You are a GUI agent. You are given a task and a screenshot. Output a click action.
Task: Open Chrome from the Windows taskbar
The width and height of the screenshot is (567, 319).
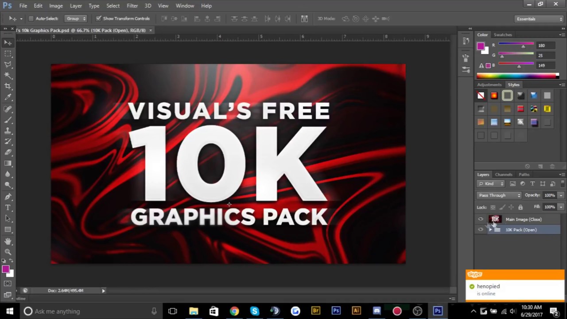[234, 311]
